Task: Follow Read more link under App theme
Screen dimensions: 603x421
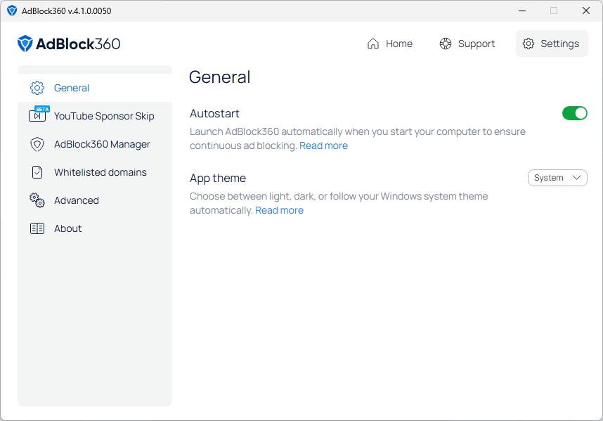Action: click(279, 210)
